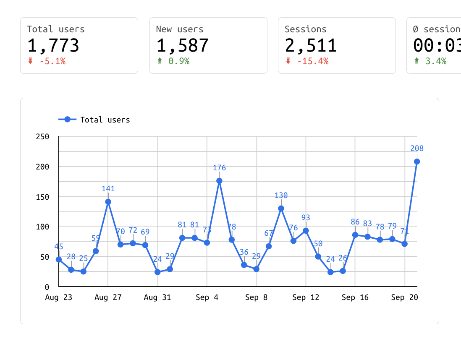
Task: Select the data point labeled 93
Action: point(306,231)
